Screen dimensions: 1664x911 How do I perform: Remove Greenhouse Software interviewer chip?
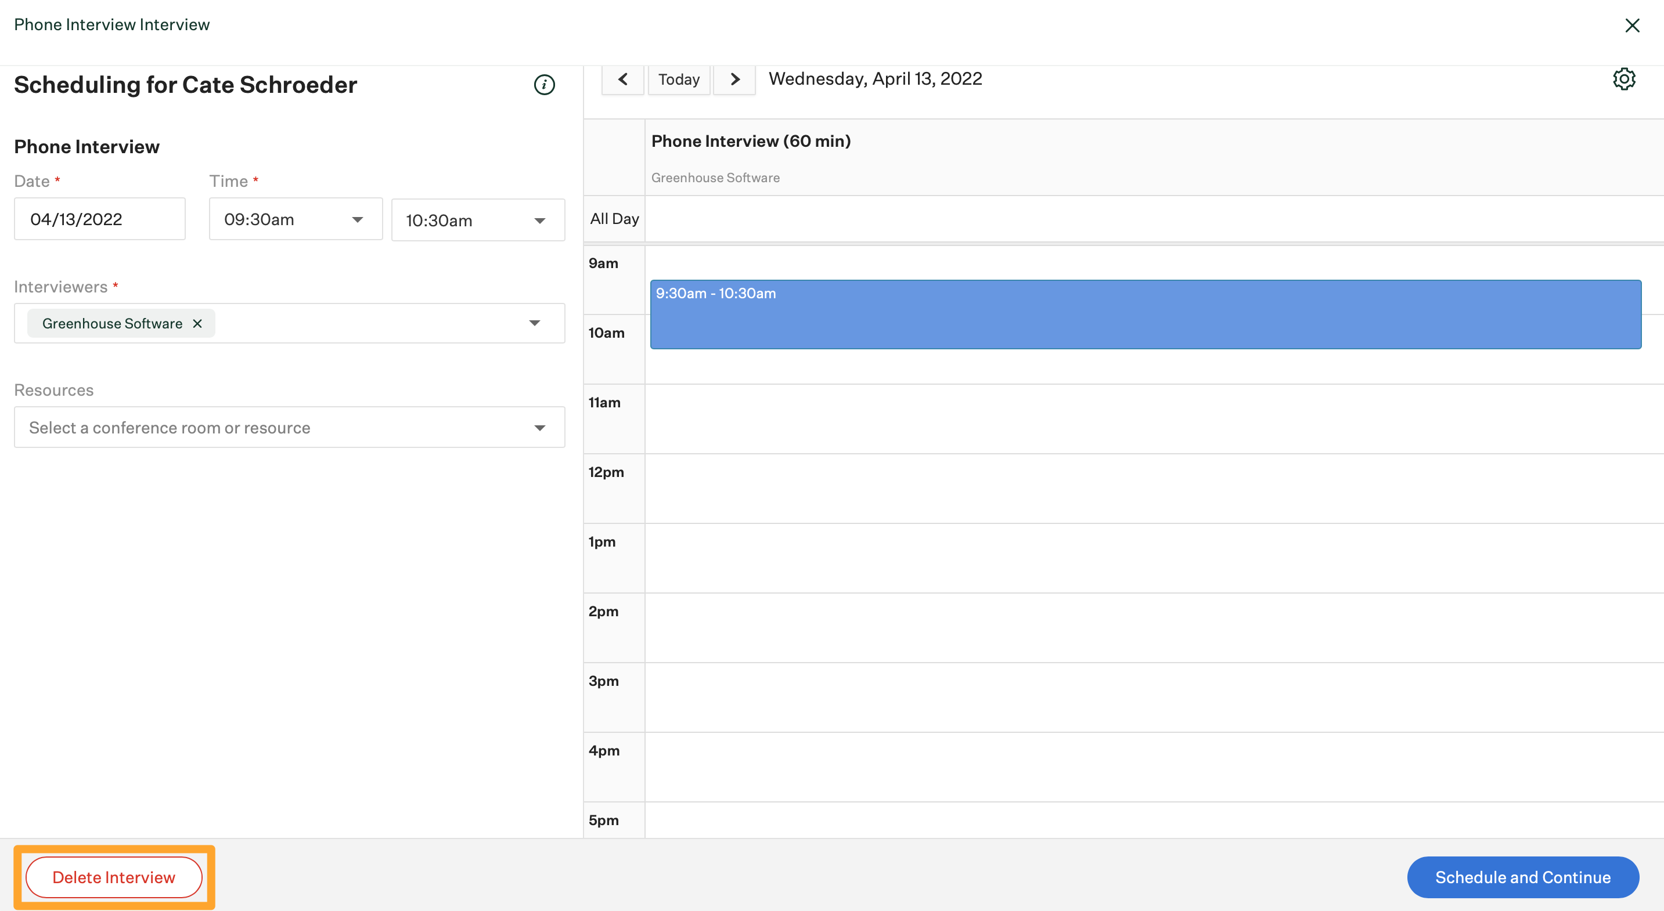(x=197, y=323)
